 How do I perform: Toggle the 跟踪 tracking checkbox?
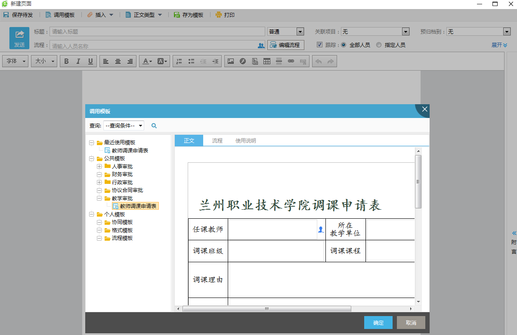point(319,45)
